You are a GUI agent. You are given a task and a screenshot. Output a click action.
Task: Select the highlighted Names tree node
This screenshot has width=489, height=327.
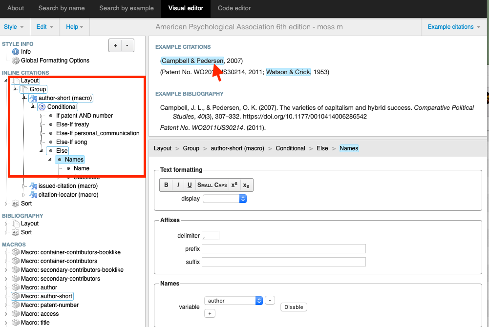(70, 160)
